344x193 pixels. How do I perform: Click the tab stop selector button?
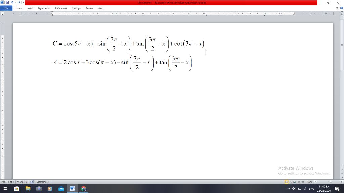(3, 13)
